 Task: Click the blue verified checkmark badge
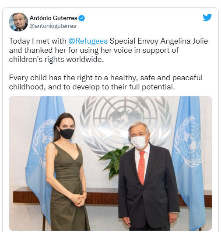tap(81, 18)
